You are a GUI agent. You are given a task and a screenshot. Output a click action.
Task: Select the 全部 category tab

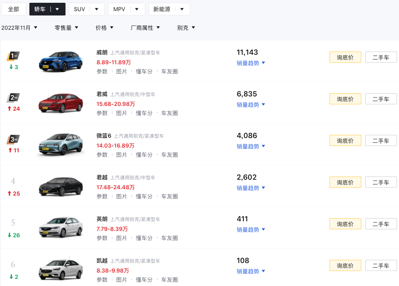pyautogui.click(x=13, y=9)
